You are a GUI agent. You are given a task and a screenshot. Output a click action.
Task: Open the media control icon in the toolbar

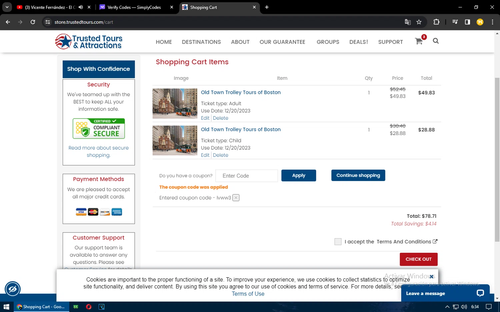pos(455,22)
